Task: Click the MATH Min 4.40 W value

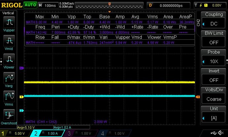Action: pyautogui.click(x=57, y=22)
